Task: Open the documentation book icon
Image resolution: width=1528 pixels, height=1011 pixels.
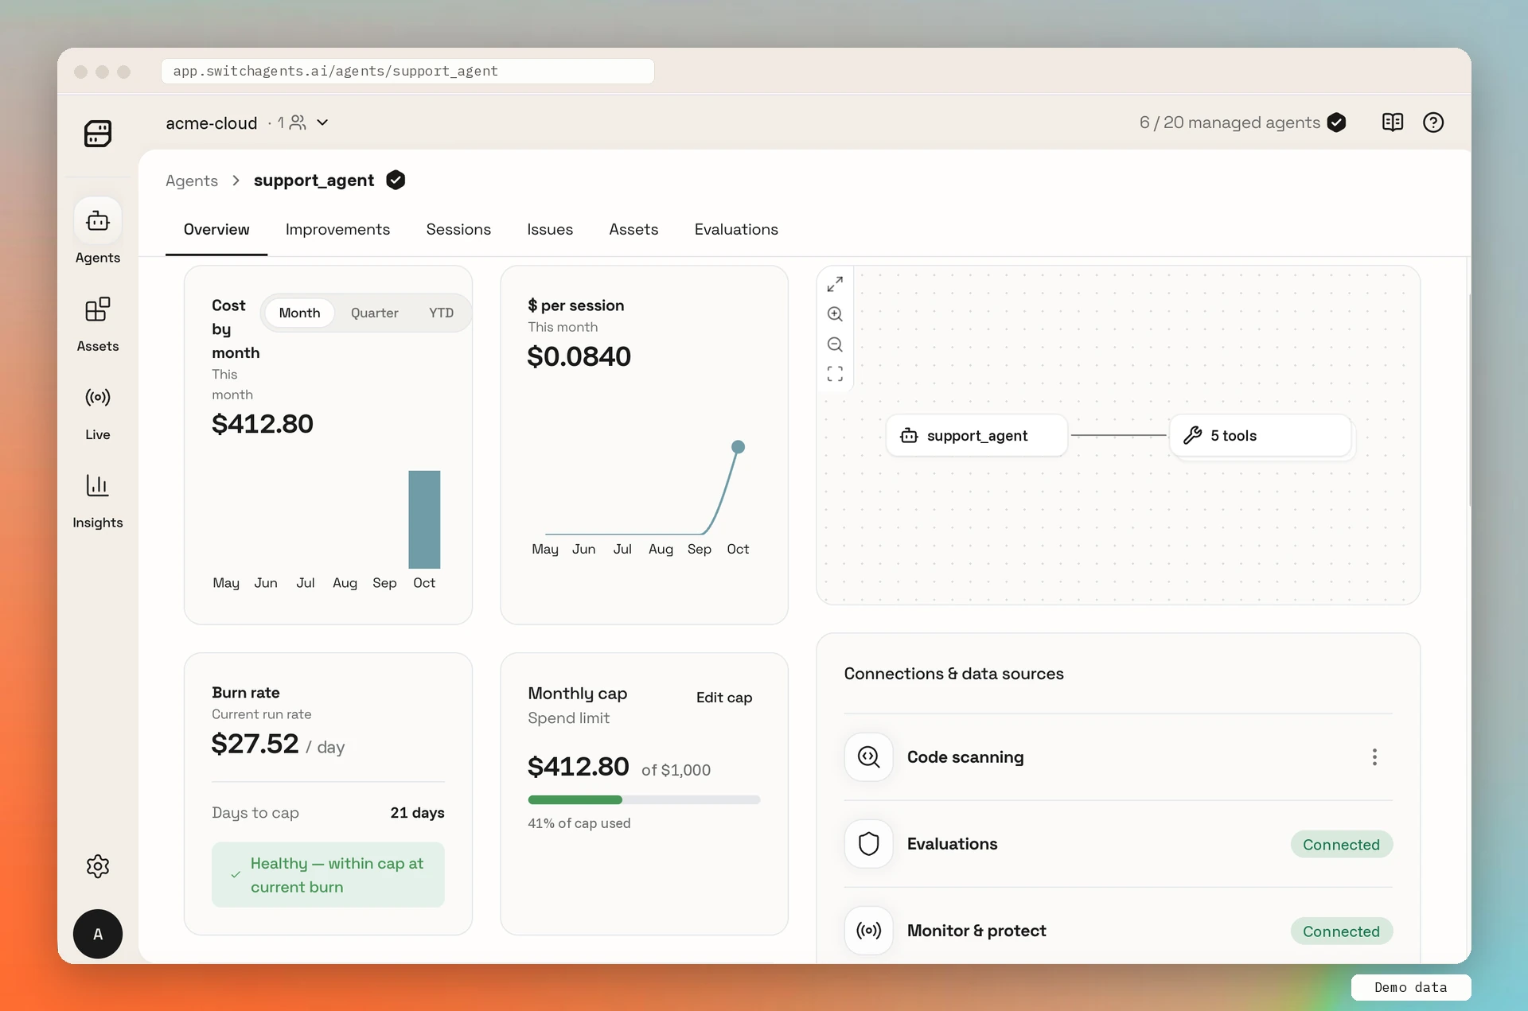Action: point(1393,122)
